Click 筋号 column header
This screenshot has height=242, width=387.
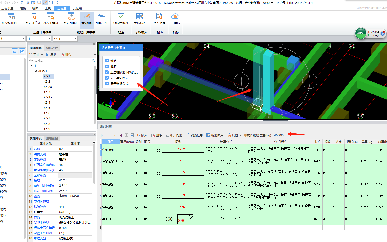(x=111, y=142)
